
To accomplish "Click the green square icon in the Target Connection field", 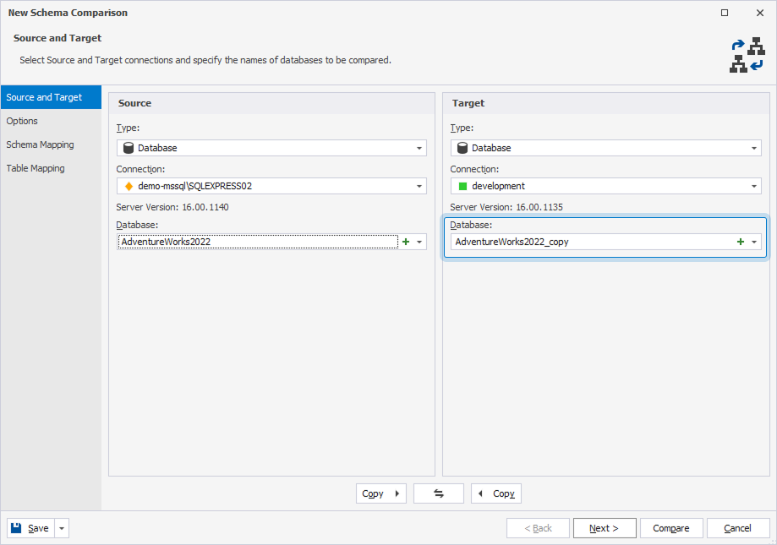I will (x=462, y=186).
